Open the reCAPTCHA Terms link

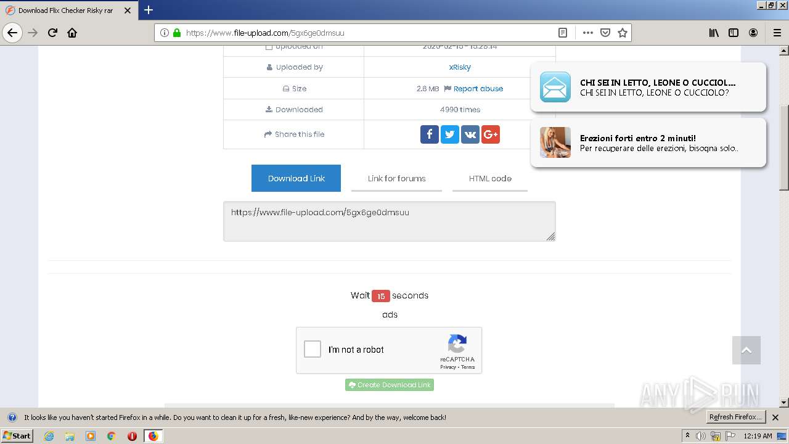(x=468, y=367)
